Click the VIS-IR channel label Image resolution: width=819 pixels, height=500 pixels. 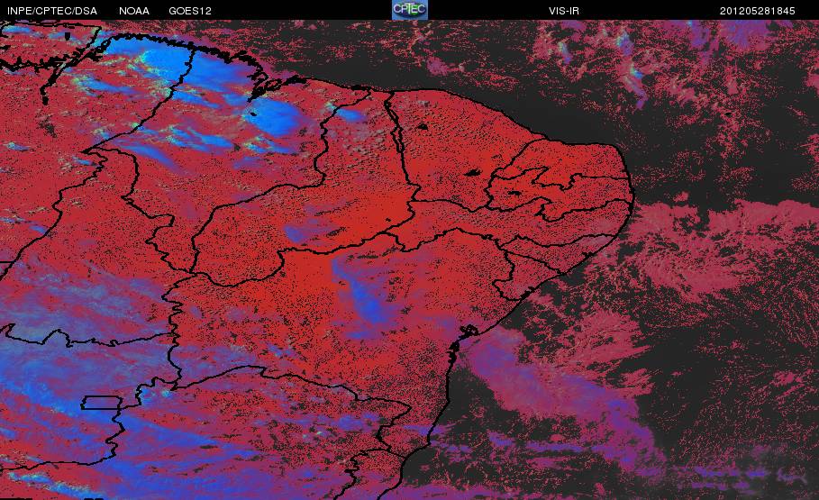pyautogui.click(x=564, y=11)
